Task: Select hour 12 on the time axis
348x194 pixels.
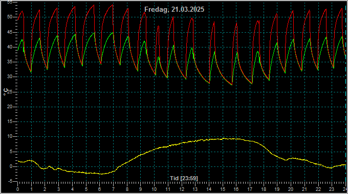Action: tap(182, 189)
